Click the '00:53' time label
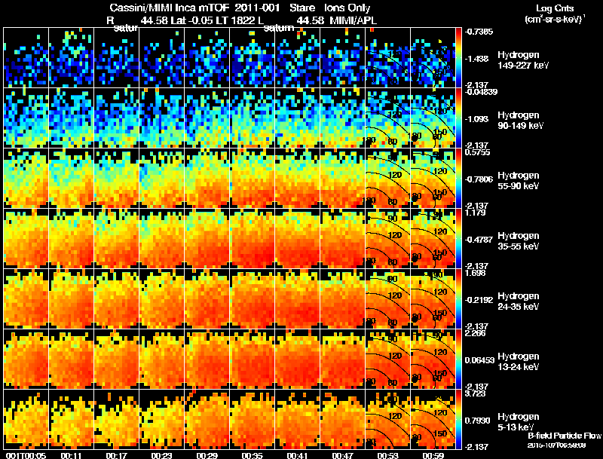This screenshot has width=603, height=459. click(387, 455)
